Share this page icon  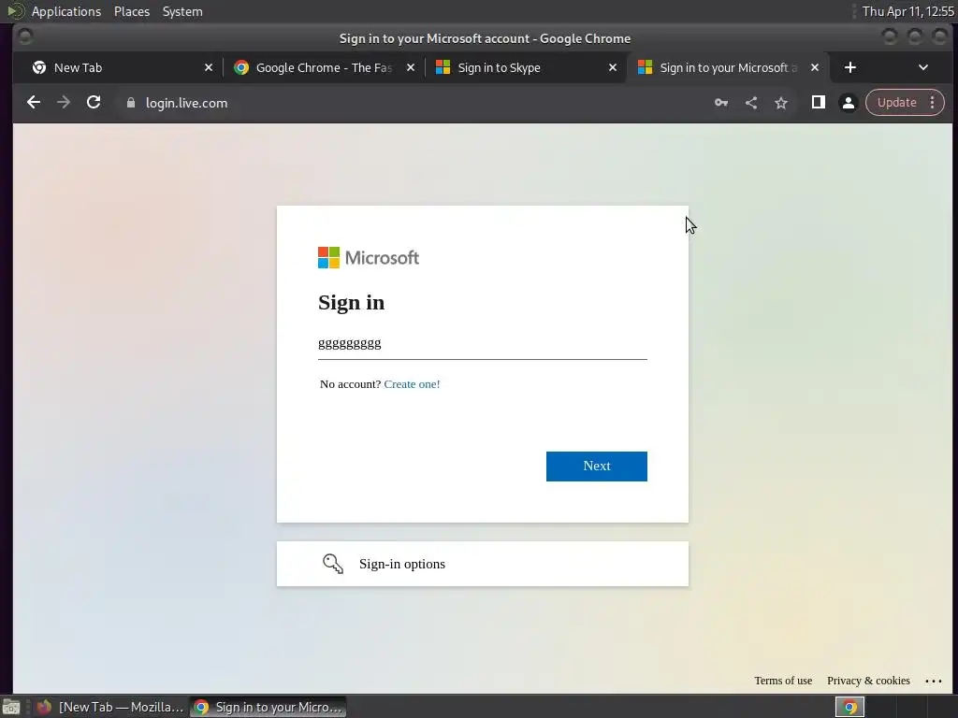(751, 103)
